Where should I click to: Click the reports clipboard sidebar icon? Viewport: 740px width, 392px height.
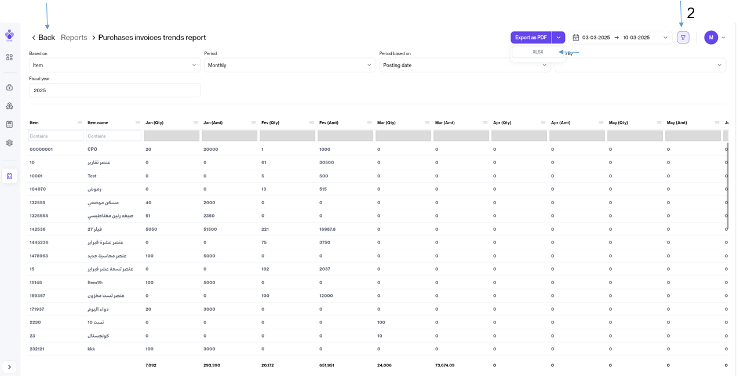tap(9, 176)
